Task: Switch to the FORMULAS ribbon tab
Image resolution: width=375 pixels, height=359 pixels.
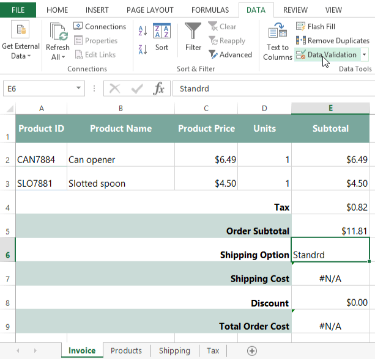Action: click(210, 10)
